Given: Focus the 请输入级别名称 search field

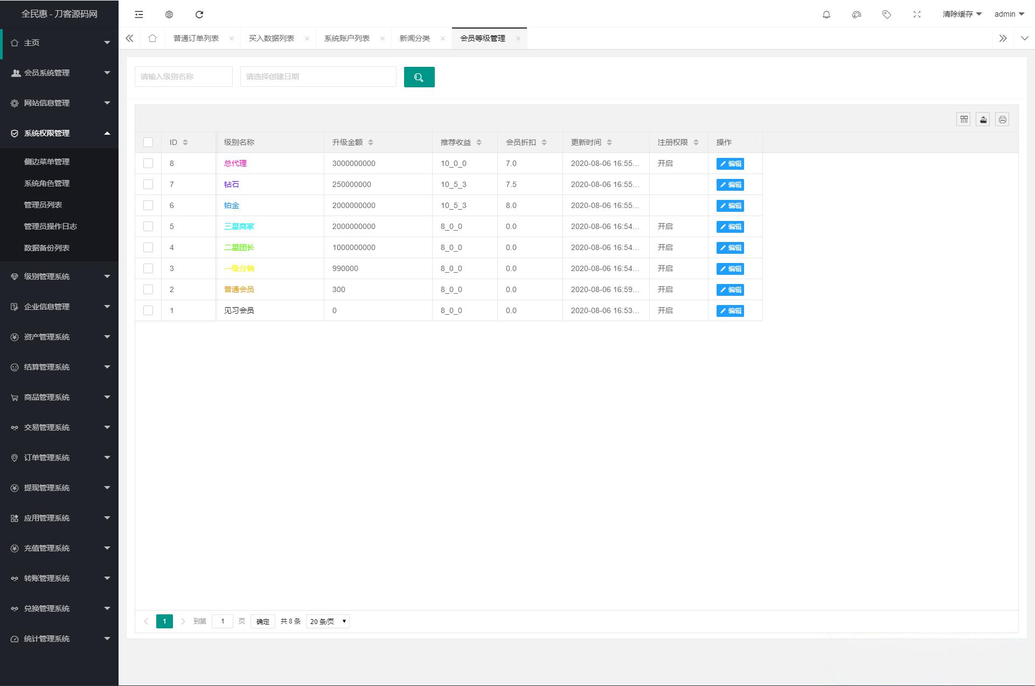Looking at the screenshot, I should click(x=184, y=77).
